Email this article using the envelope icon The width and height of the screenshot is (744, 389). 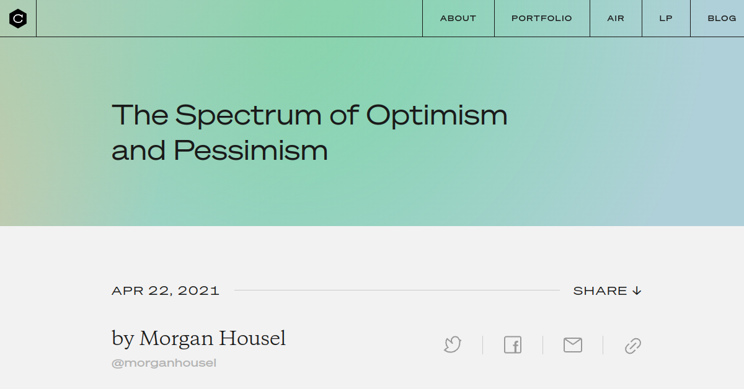pyautogui.click(x=572, y=345)
